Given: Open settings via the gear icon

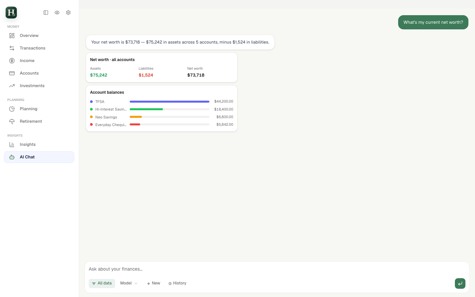Looking at the screenshot, I should pos(68,13).
